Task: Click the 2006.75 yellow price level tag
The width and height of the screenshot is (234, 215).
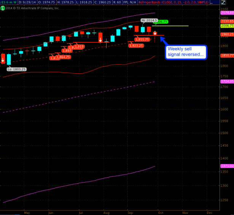Action: pyautogui.click(x=227, y=26)
